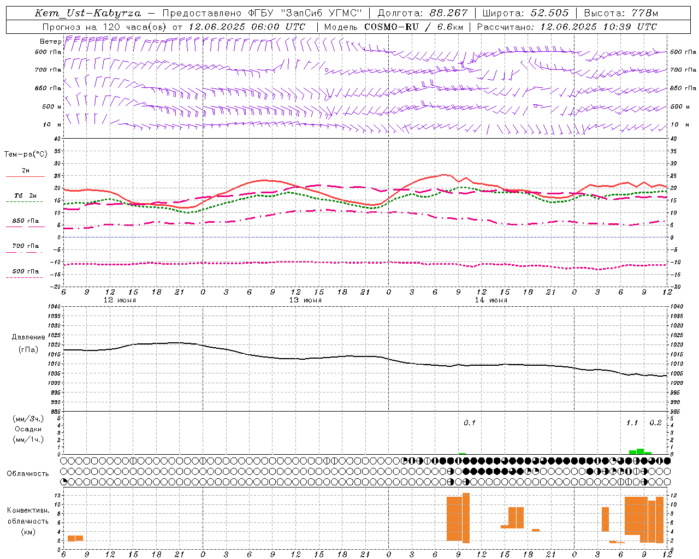
Task: Click the Осадки precipitation label
Action: click(x=28, y=429)
